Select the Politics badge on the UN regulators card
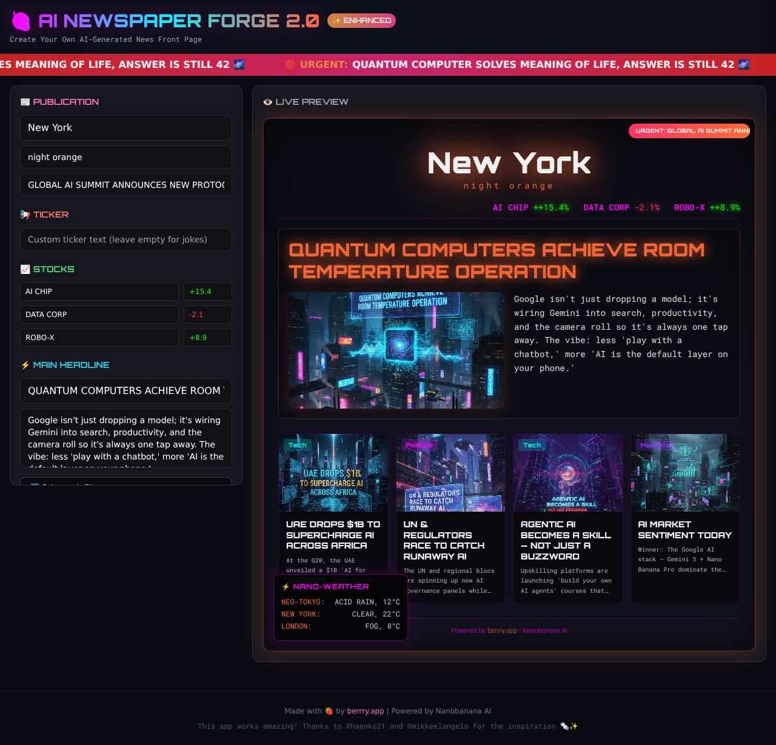The width and height of the screenshot is (776, 745). coord(419,445)
